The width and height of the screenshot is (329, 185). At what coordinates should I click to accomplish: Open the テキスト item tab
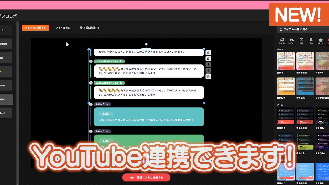tap(311, 41)
